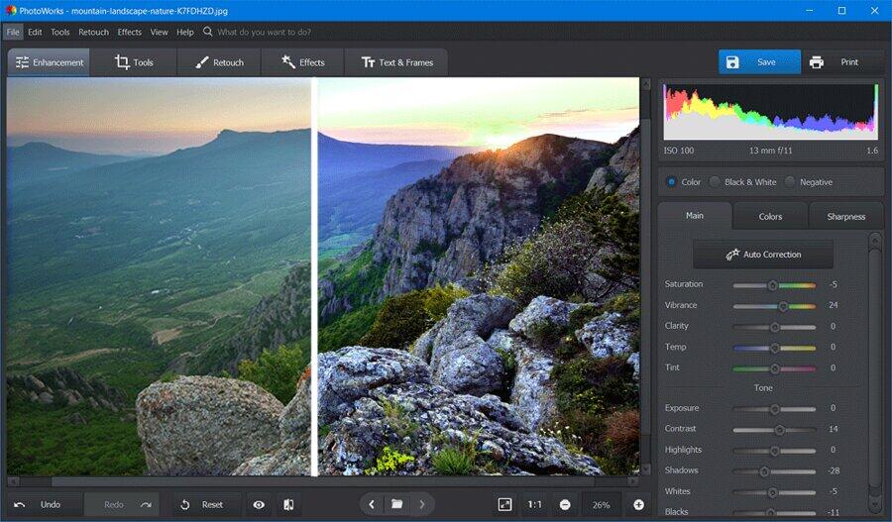Viewport: 892px width, 522px height.
Task: Select the Negative mode option
Action: [790, 182]
